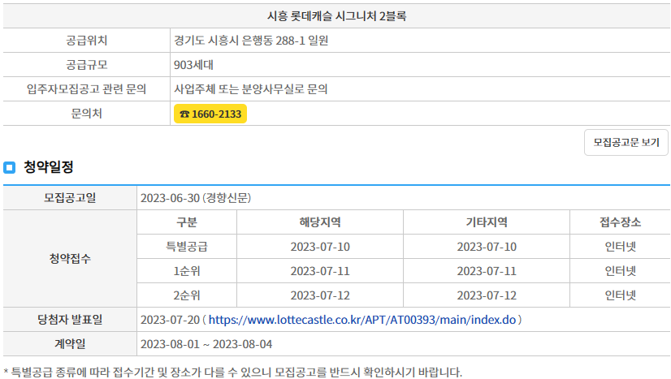Screen dimensions: 671x379
Task: Click 해당지역 date 2023-07-10 for 특별공급
Action: (320, 247)
